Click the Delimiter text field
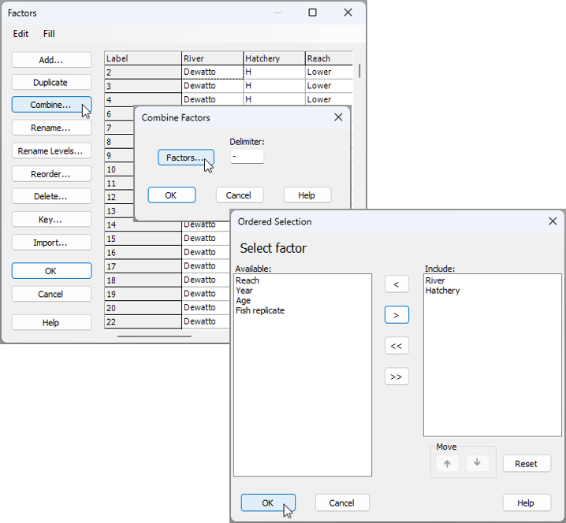The height and width of the screenshot is (523, 566). point(247,158)
